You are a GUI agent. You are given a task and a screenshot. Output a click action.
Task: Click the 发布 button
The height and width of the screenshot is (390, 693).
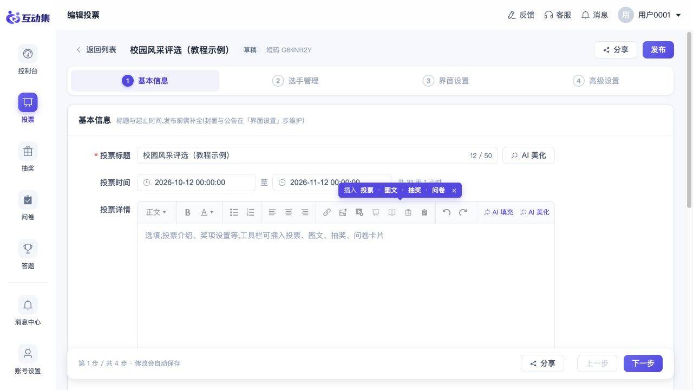coord(658,50)
